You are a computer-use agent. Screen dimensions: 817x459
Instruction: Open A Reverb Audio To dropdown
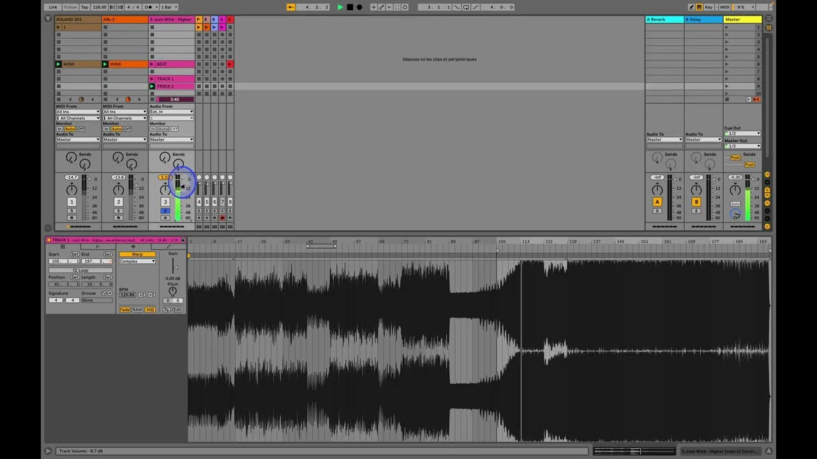[x=664, y=140]
